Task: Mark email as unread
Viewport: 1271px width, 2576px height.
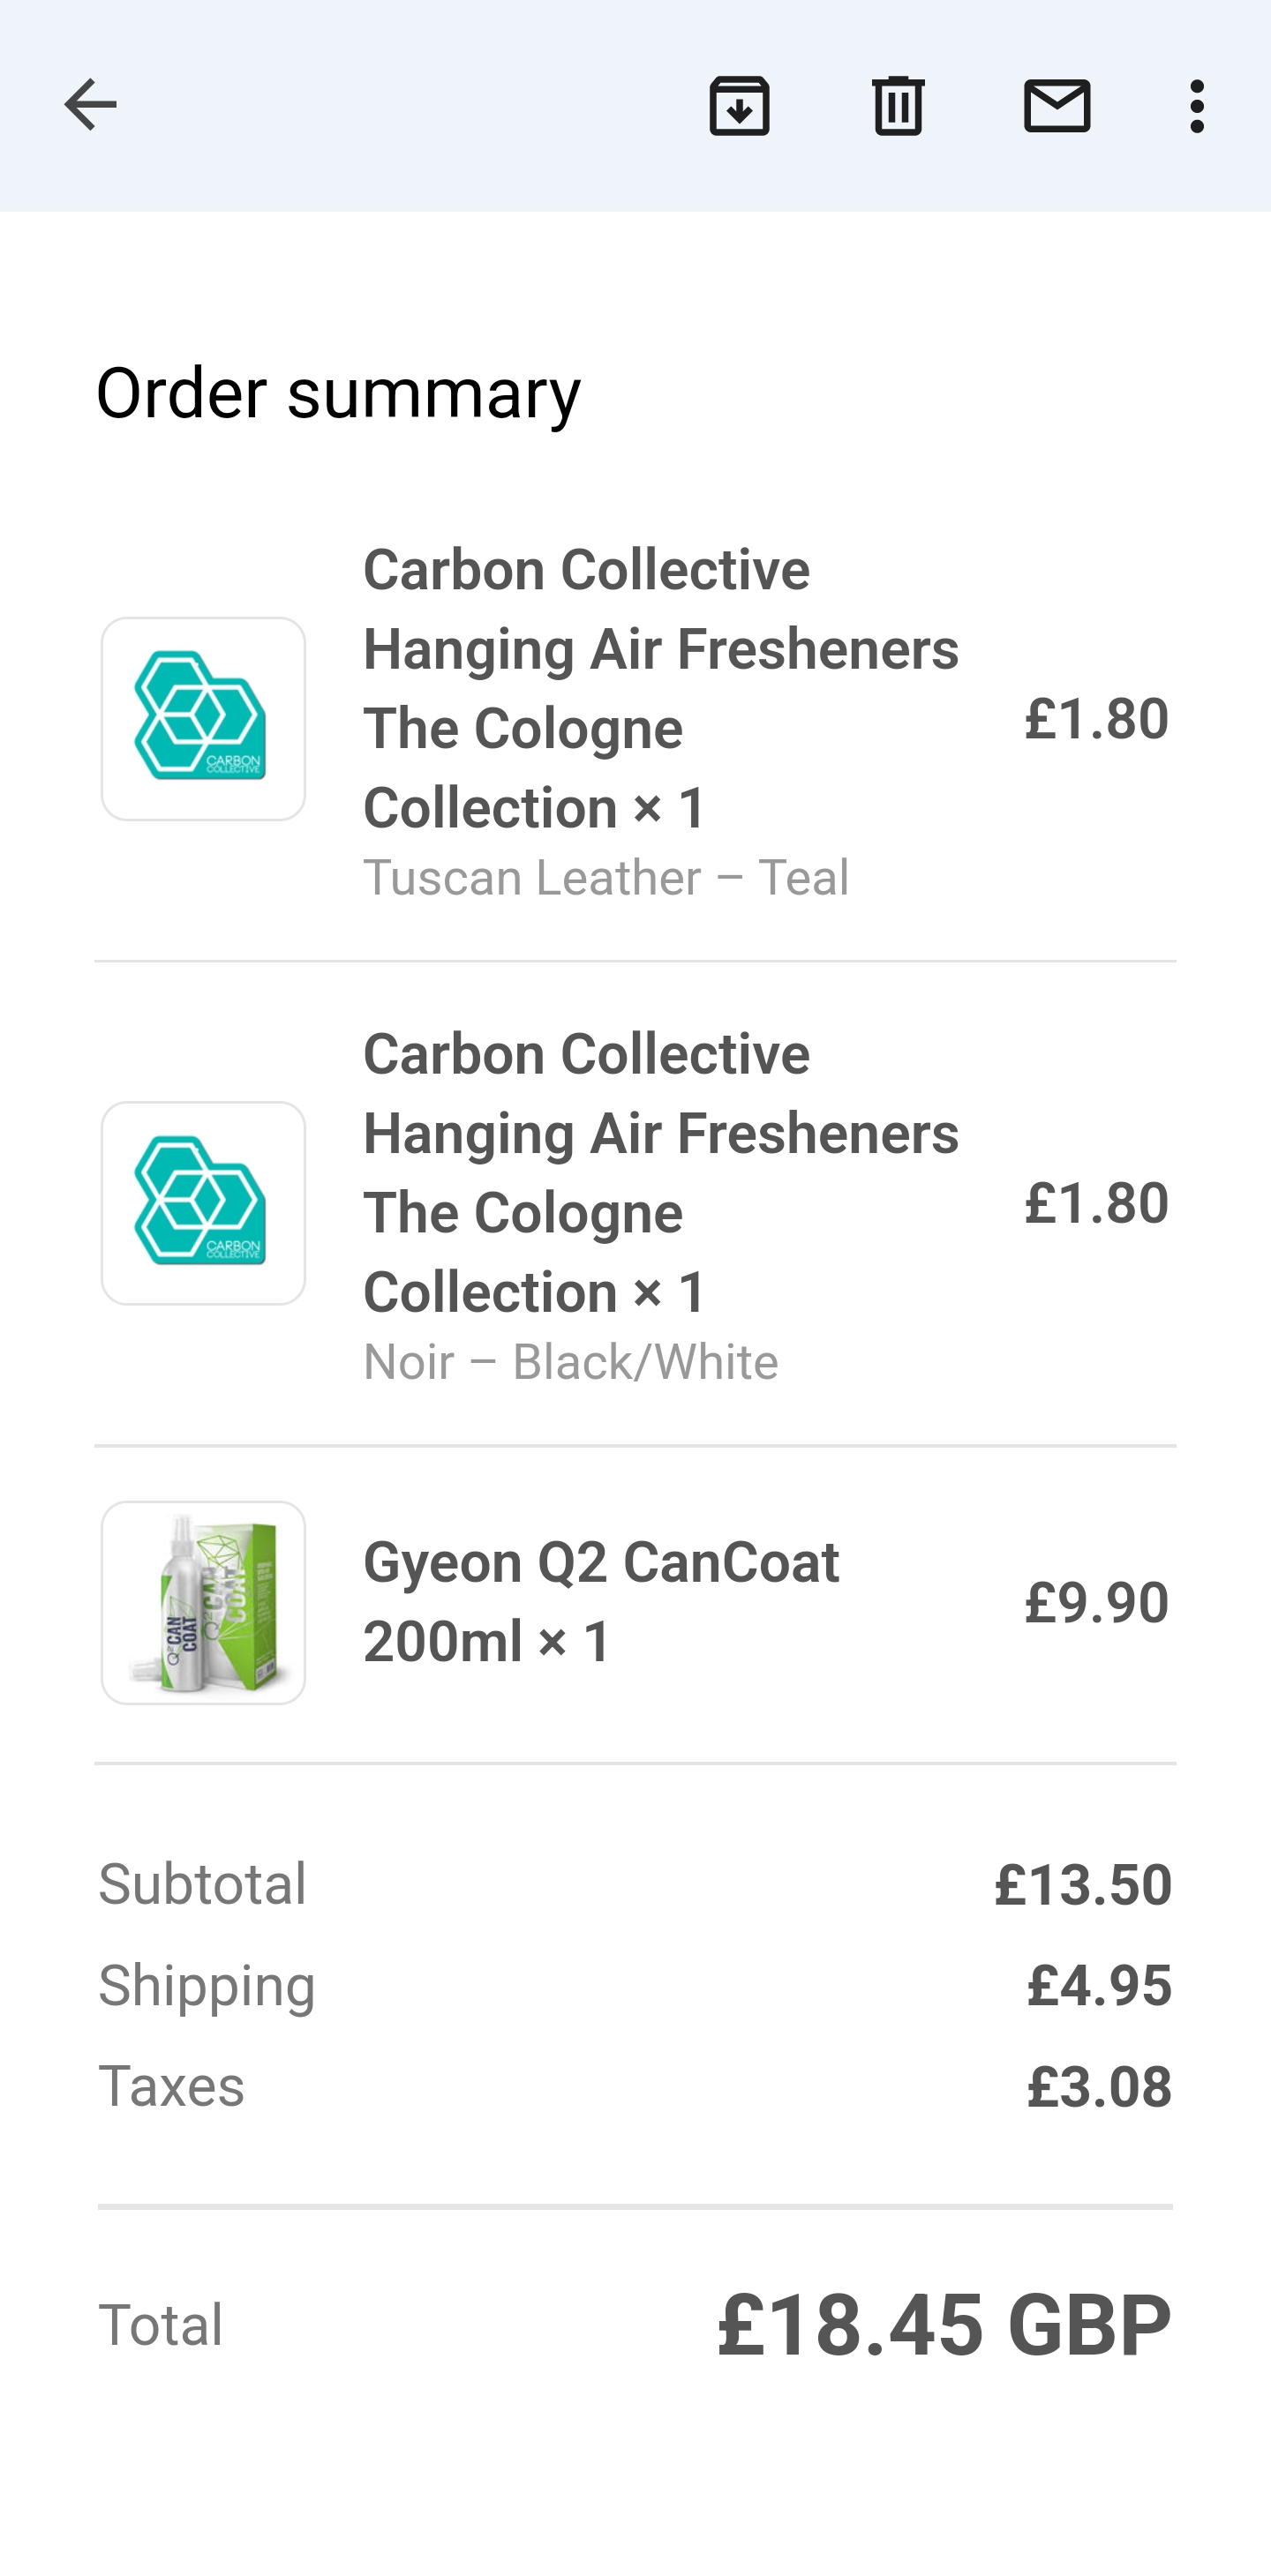Action: pyautogui.click(x=1057, y=105)
